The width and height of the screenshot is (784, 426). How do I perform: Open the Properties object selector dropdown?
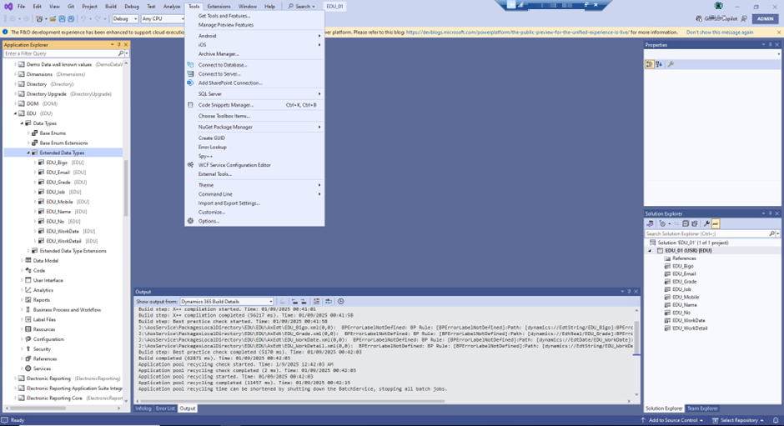click(x=778, y=54)
